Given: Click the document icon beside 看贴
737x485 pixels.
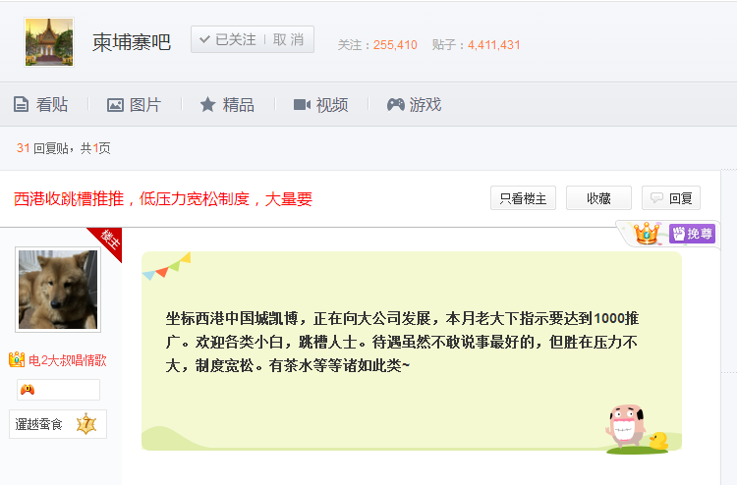Looking at the screenshot, I should 21,104.
